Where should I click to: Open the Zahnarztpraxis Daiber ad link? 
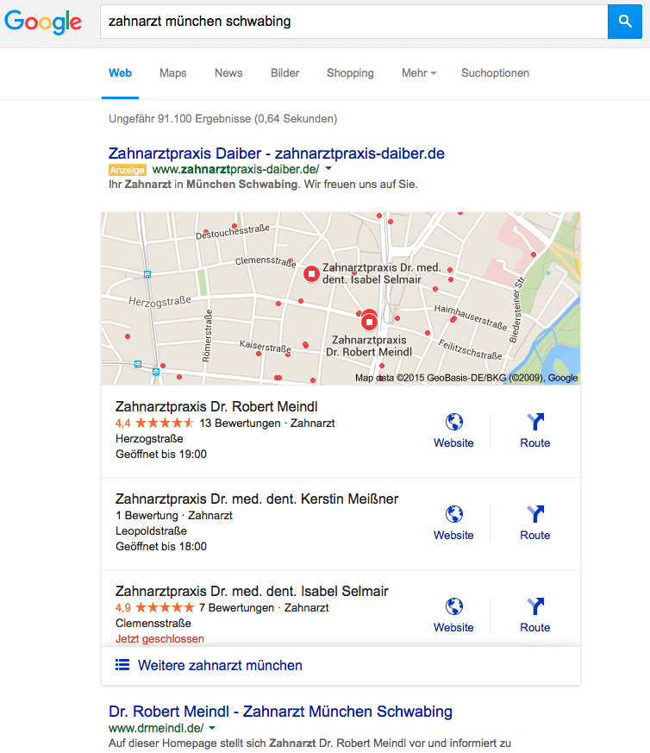pos(277,154)
